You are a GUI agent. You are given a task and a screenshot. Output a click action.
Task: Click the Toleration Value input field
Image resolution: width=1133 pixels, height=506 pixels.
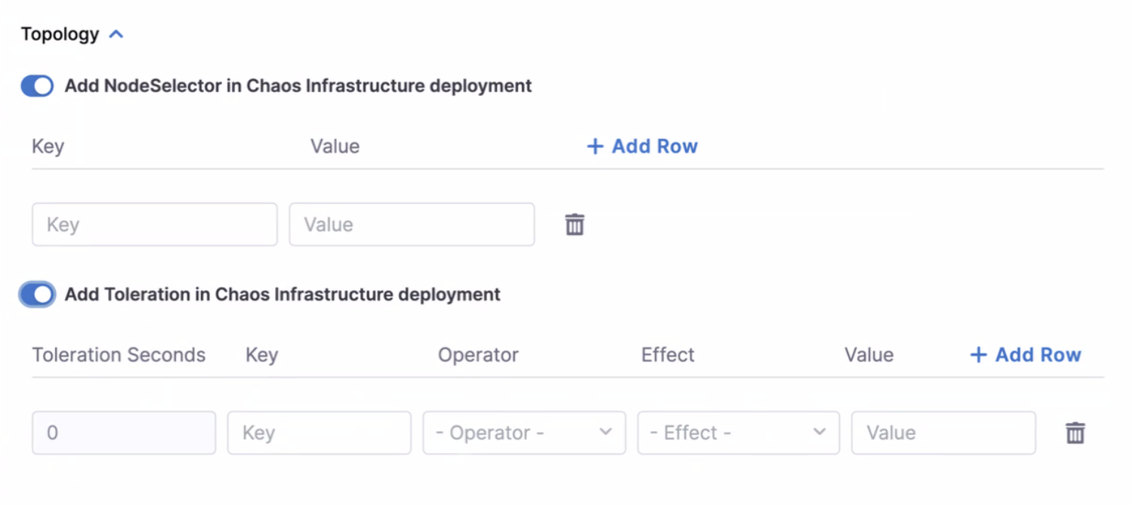coord(943,433)
